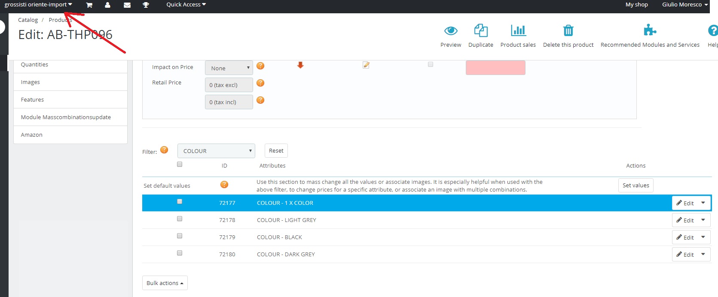Expand the Bulk actions menu
The width and height of the screenshot is (718, 297).
pos(165,283)
